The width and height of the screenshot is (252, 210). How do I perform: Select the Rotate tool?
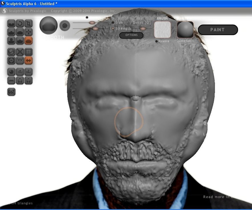[20, 24]
